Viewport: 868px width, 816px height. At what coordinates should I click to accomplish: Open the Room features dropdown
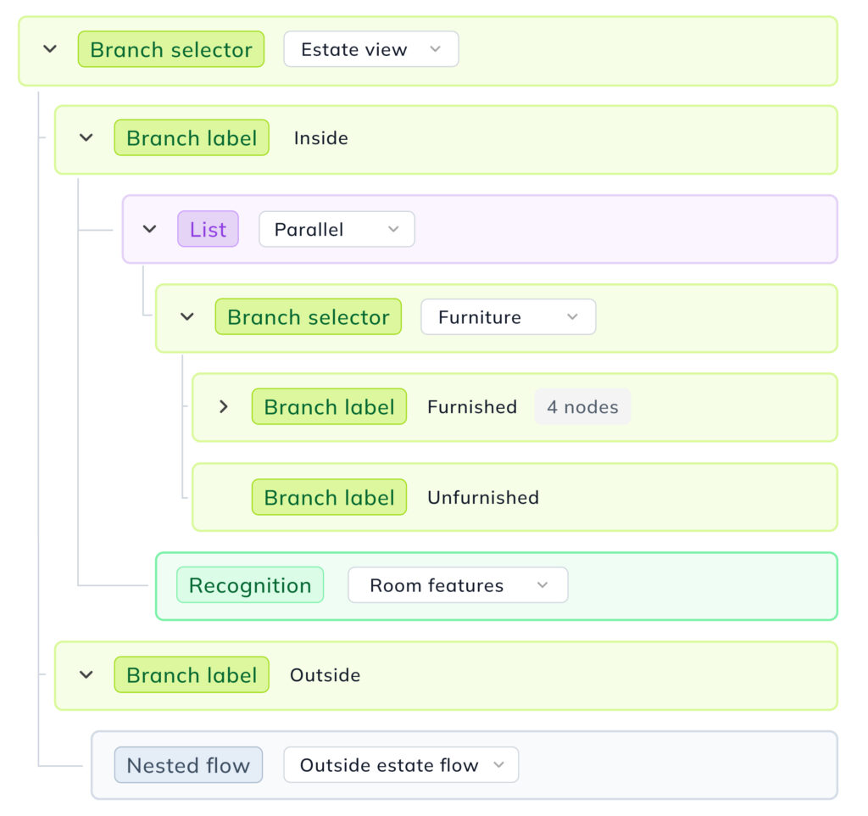tap(457, 584)
